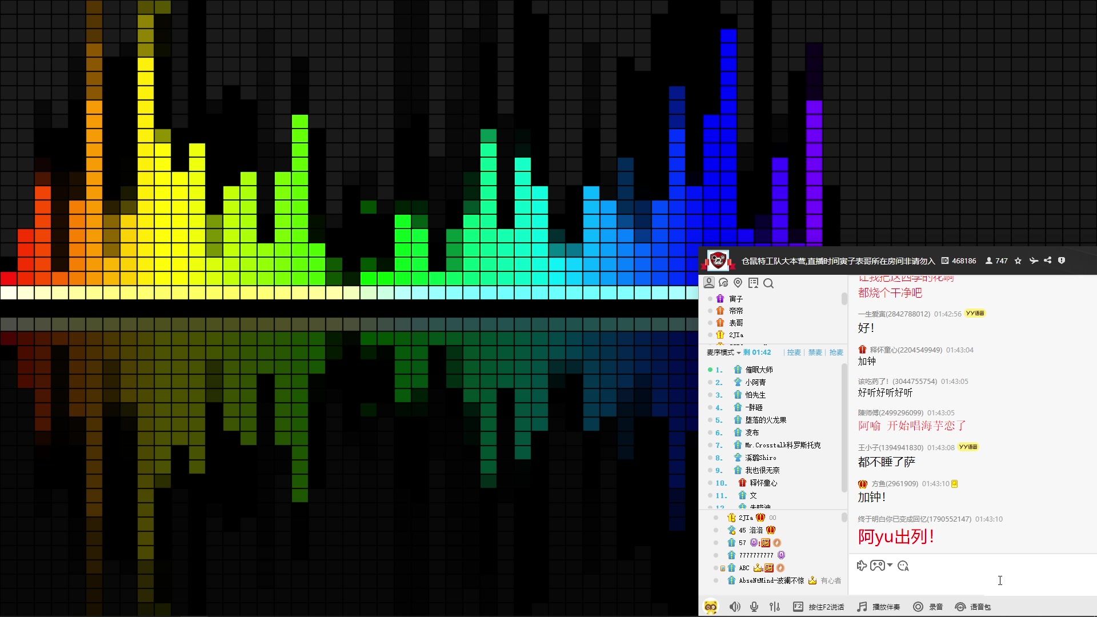Image resolution: width=1097 pixels, height=617 pixels.
Task: Open sender 释怀童心(2204549949) in chat
Action: tap(906, 350)
